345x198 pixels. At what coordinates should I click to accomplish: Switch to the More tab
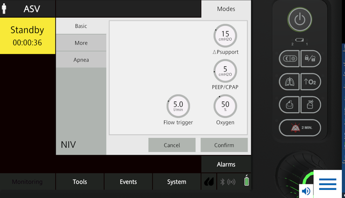pyautogui.click(x=81, y=43)
